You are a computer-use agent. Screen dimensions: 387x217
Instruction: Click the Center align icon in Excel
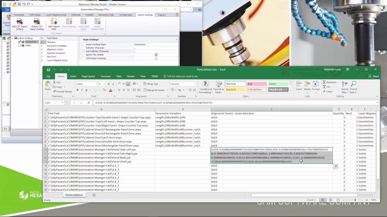124,90
